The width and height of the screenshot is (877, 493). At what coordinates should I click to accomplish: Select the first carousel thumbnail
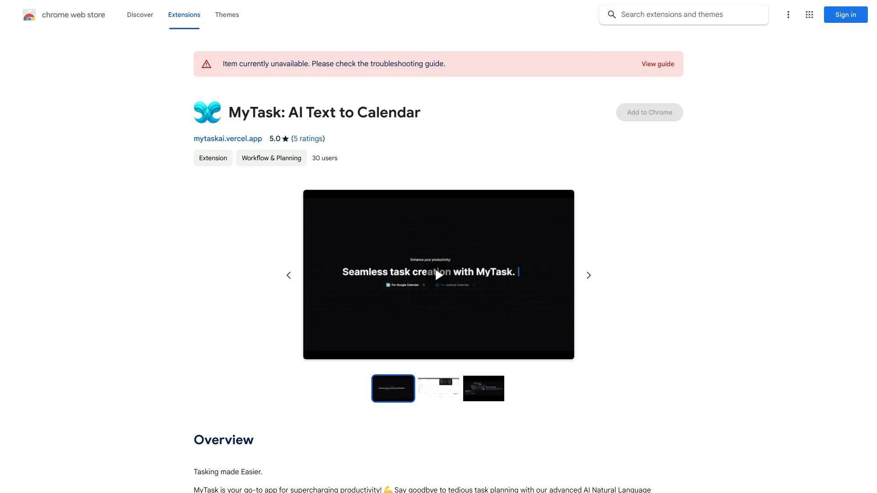pos(393,388)
